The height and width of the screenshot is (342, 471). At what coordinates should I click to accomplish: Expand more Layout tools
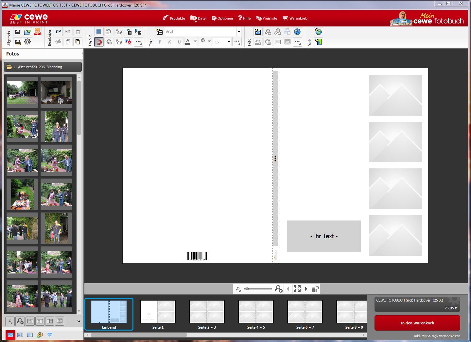pos(138,42)
